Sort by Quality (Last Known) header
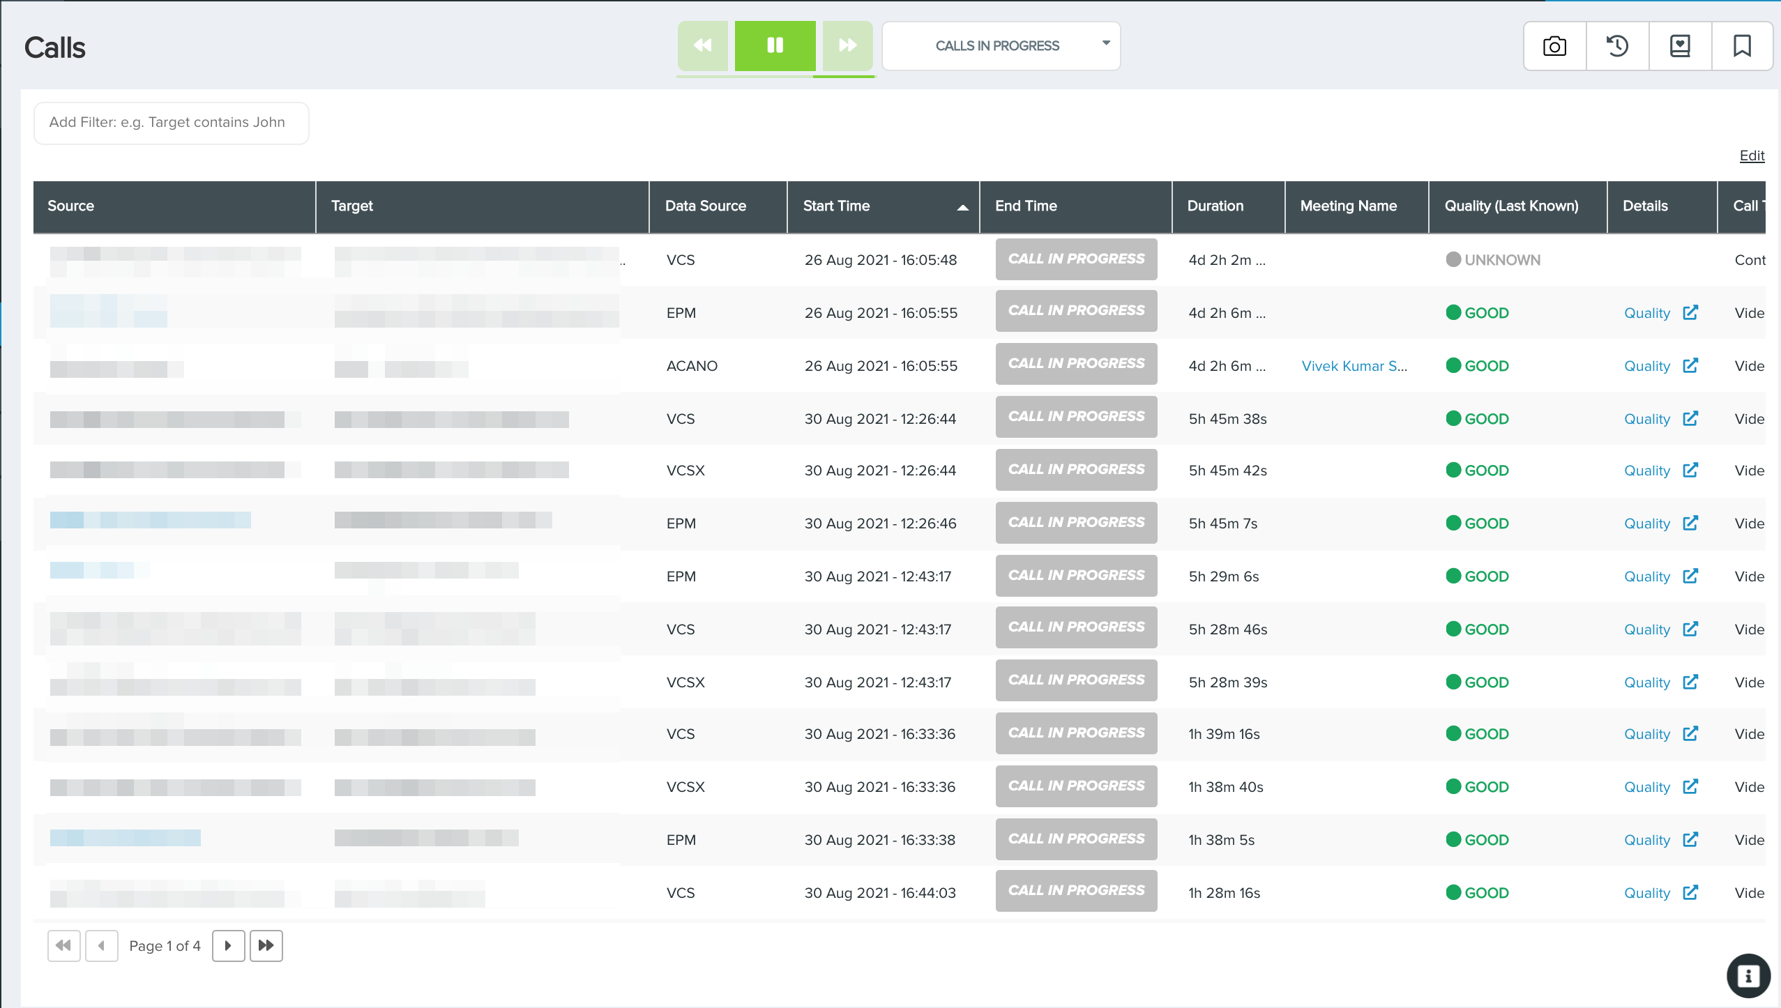This screenshot has width=1781, height=1008. [x=1518, y=206]
